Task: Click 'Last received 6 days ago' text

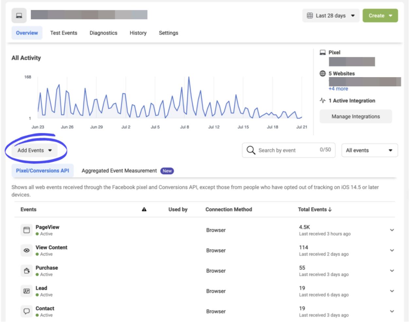Action: point(324,295)
